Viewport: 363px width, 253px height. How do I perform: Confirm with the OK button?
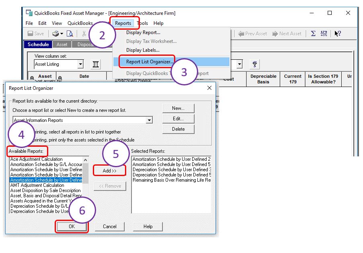(72, 227)
